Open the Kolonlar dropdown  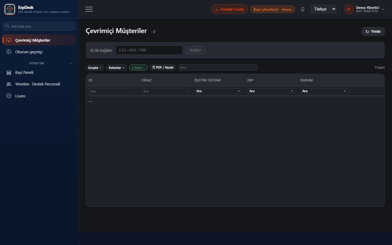(x=117, y=67)
